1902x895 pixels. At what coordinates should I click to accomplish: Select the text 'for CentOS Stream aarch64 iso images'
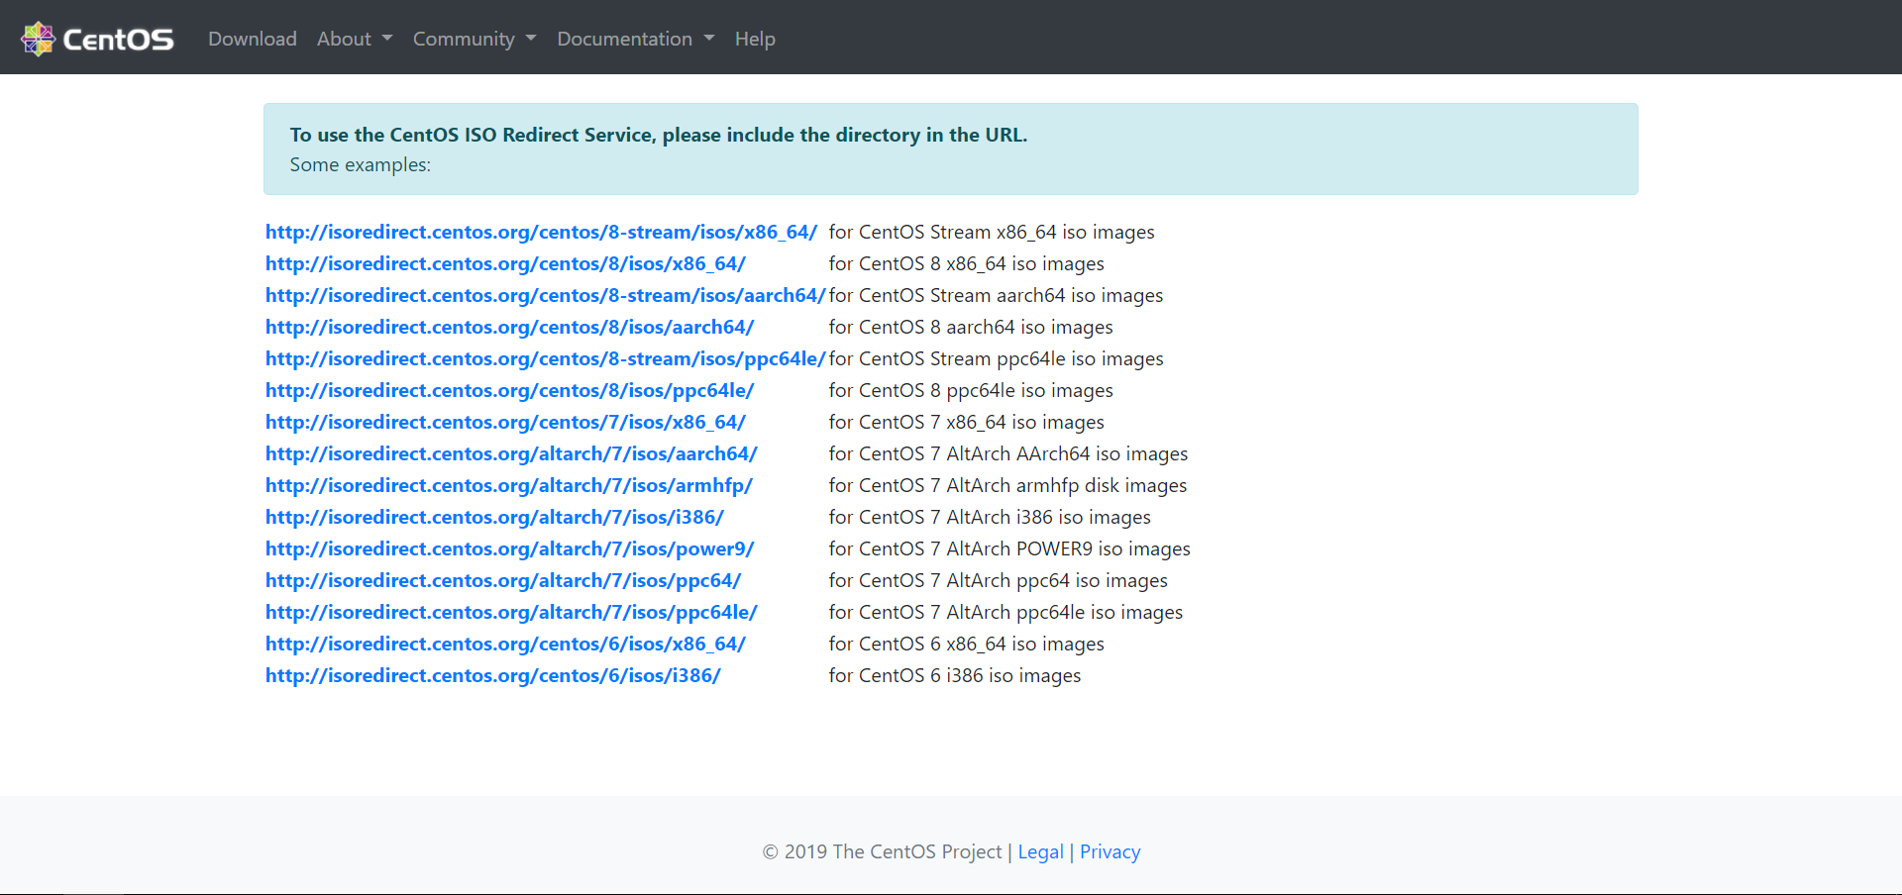996,295
